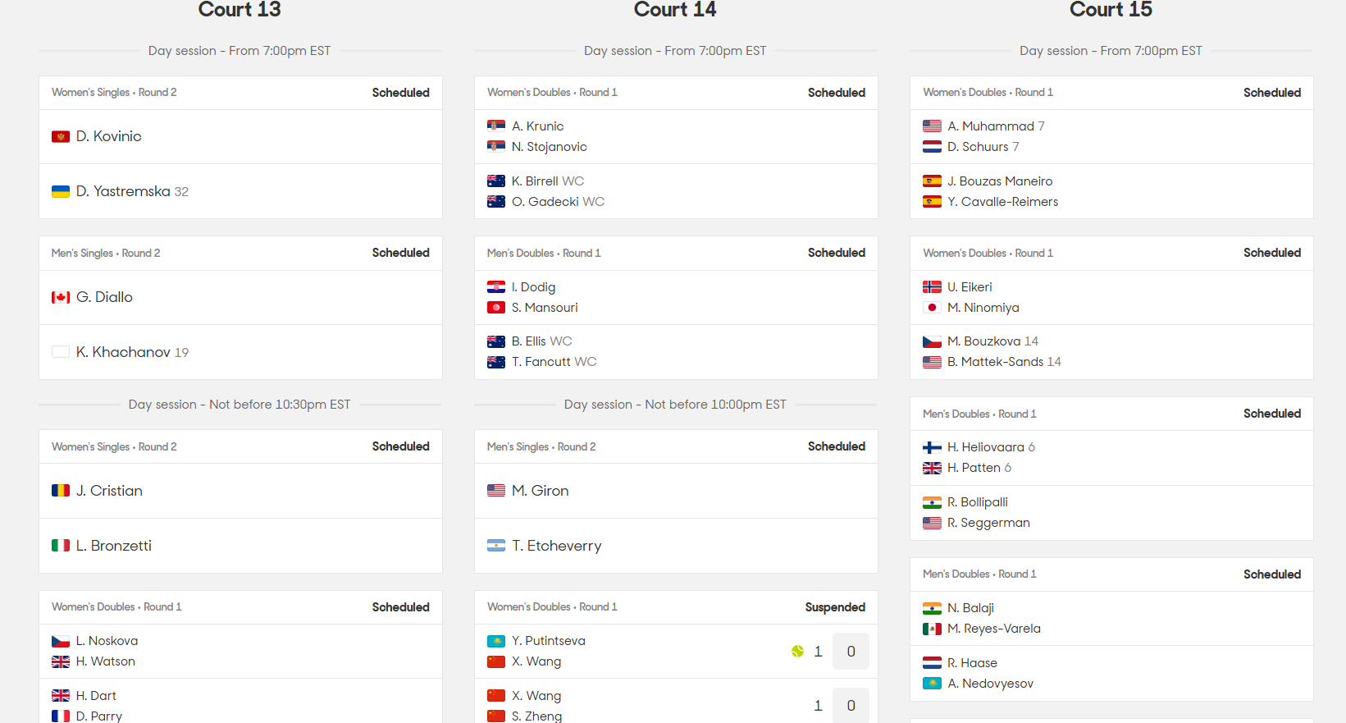Click the Tunisia flag beside S. Mansouri

point(496,308)
